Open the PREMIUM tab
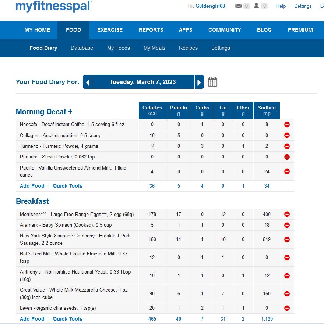The width and height of the screenshot is (324, 324). (300, 30)
